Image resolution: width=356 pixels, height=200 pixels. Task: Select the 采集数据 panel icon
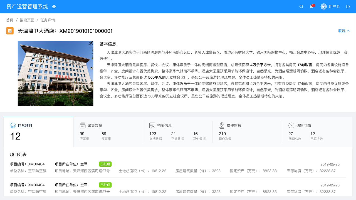82,125
